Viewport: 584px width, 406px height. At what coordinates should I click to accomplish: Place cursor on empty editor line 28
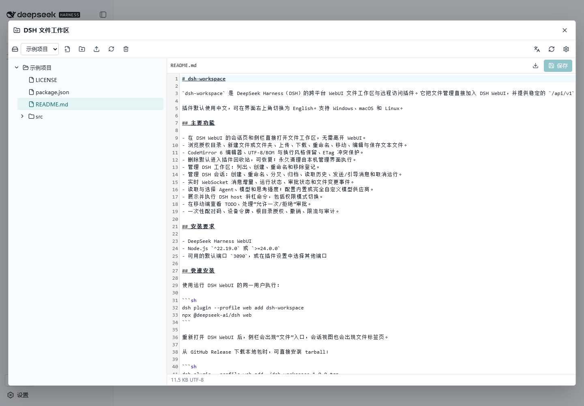coord(377,278)
